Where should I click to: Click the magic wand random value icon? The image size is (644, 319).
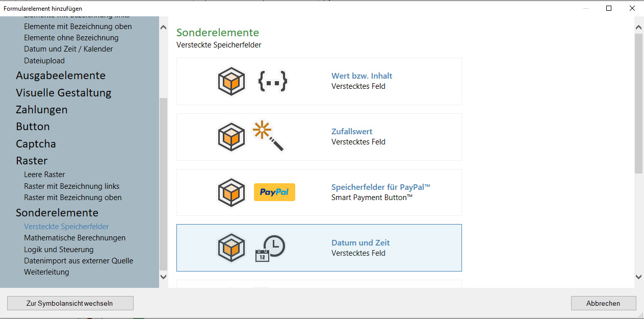click(268, 136)
